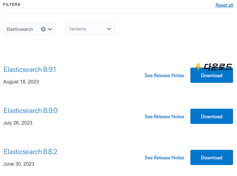Click the August 18, 2023 date text
Viewport: 237px width, 176px height.
[x=21, y=82]
